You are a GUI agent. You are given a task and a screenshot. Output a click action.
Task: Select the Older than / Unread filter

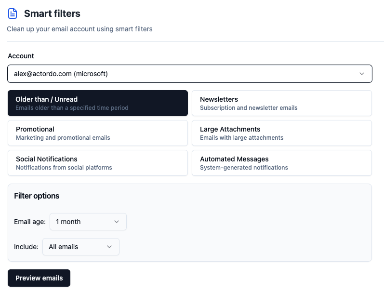coord(98,103)
